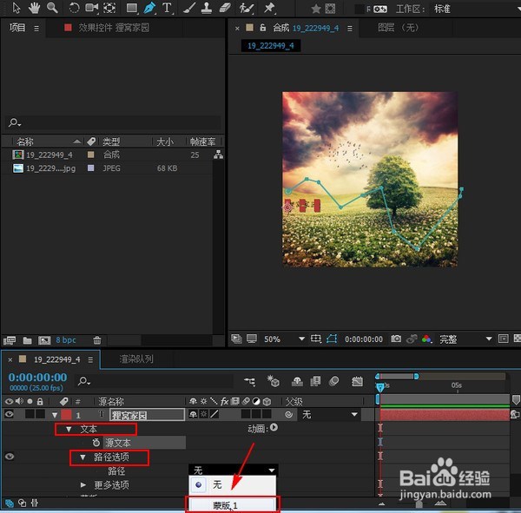Collapse the 路径选项 group
521x513 pixels.
[82, 457]
